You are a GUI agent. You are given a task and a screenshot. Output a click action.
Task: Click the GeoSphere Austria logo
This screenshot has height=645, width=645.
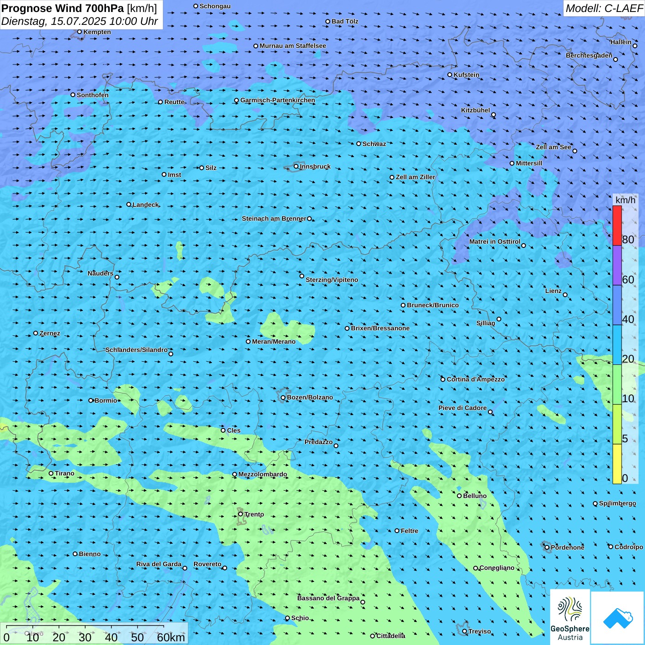click(x=570, y=616)
